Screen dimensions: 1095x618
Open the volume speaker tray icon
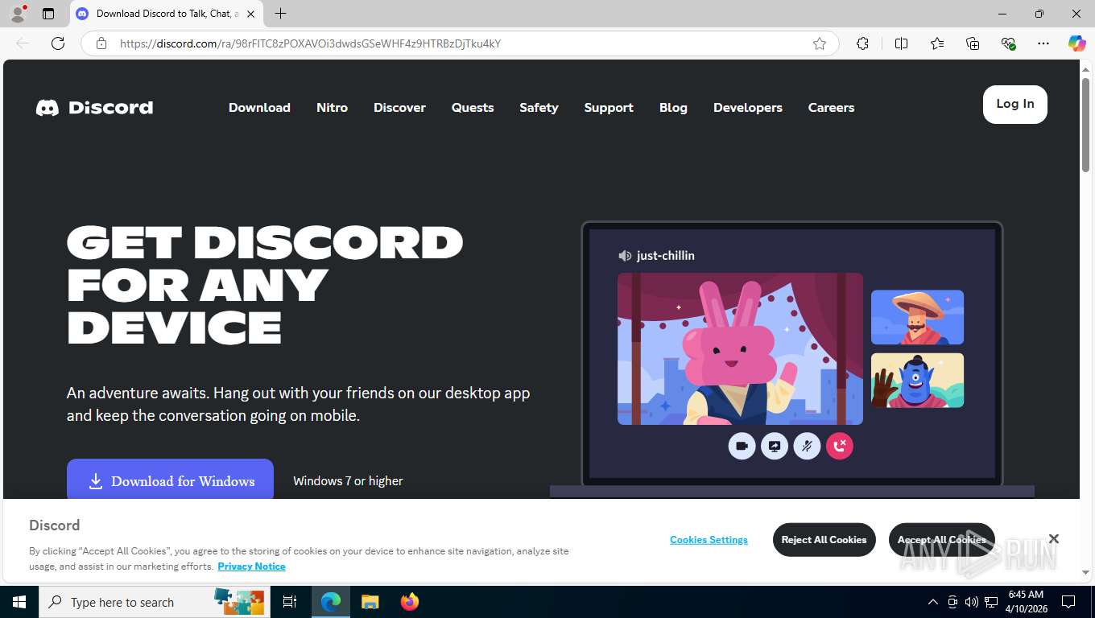971,602
